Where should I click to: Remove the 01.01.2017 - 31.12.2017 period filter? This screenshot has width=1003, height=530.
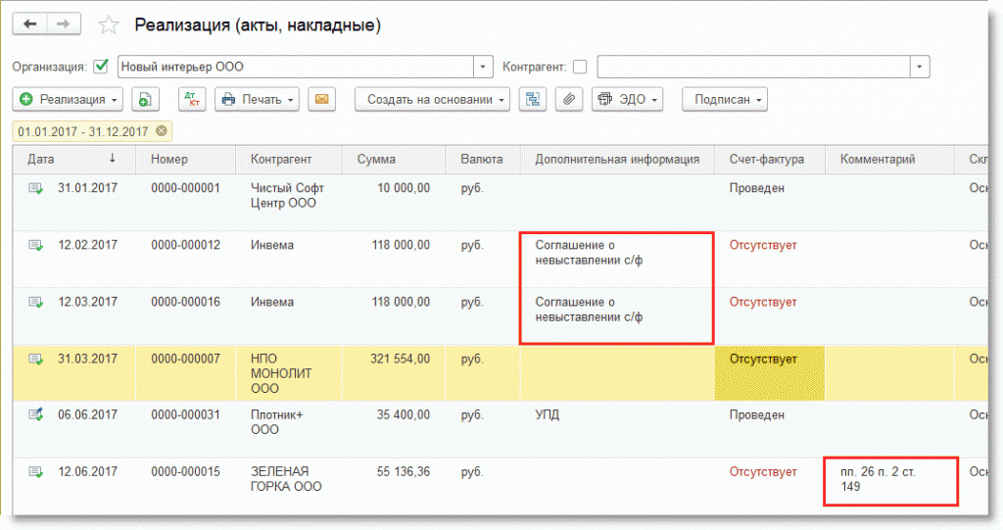click(x=161, y=131)
